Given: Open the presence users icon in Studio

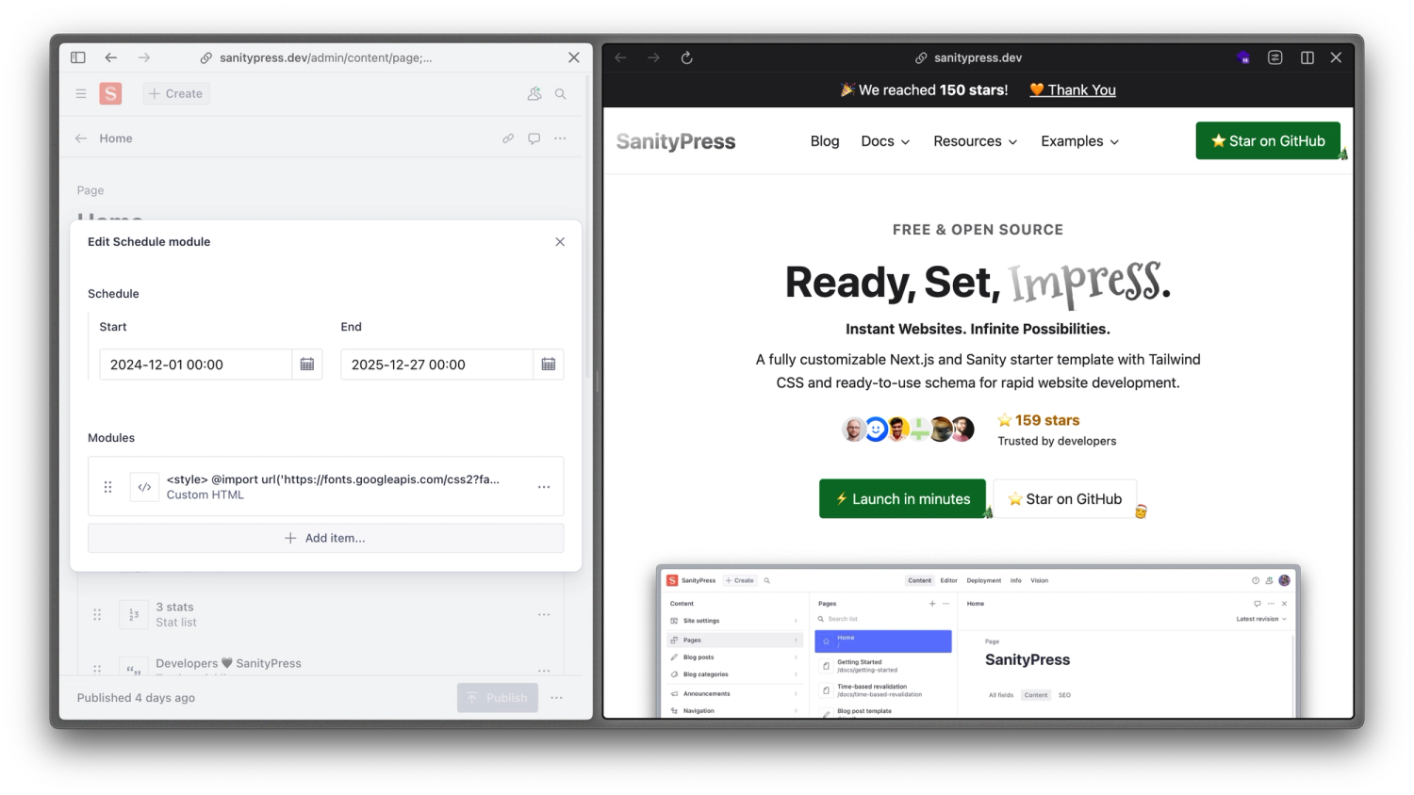Looking at the screenshot, I should (x=534, y=93).
